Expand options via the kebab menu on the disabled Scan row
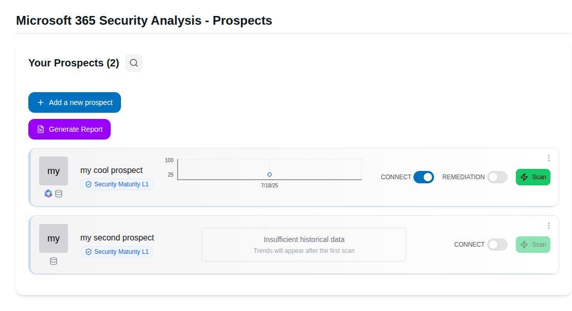Viewport: 572px width, 311px height. click(549, 226)
